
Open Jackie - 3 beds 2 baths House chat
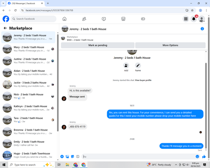pyautogui.click(x=28, y=84)
